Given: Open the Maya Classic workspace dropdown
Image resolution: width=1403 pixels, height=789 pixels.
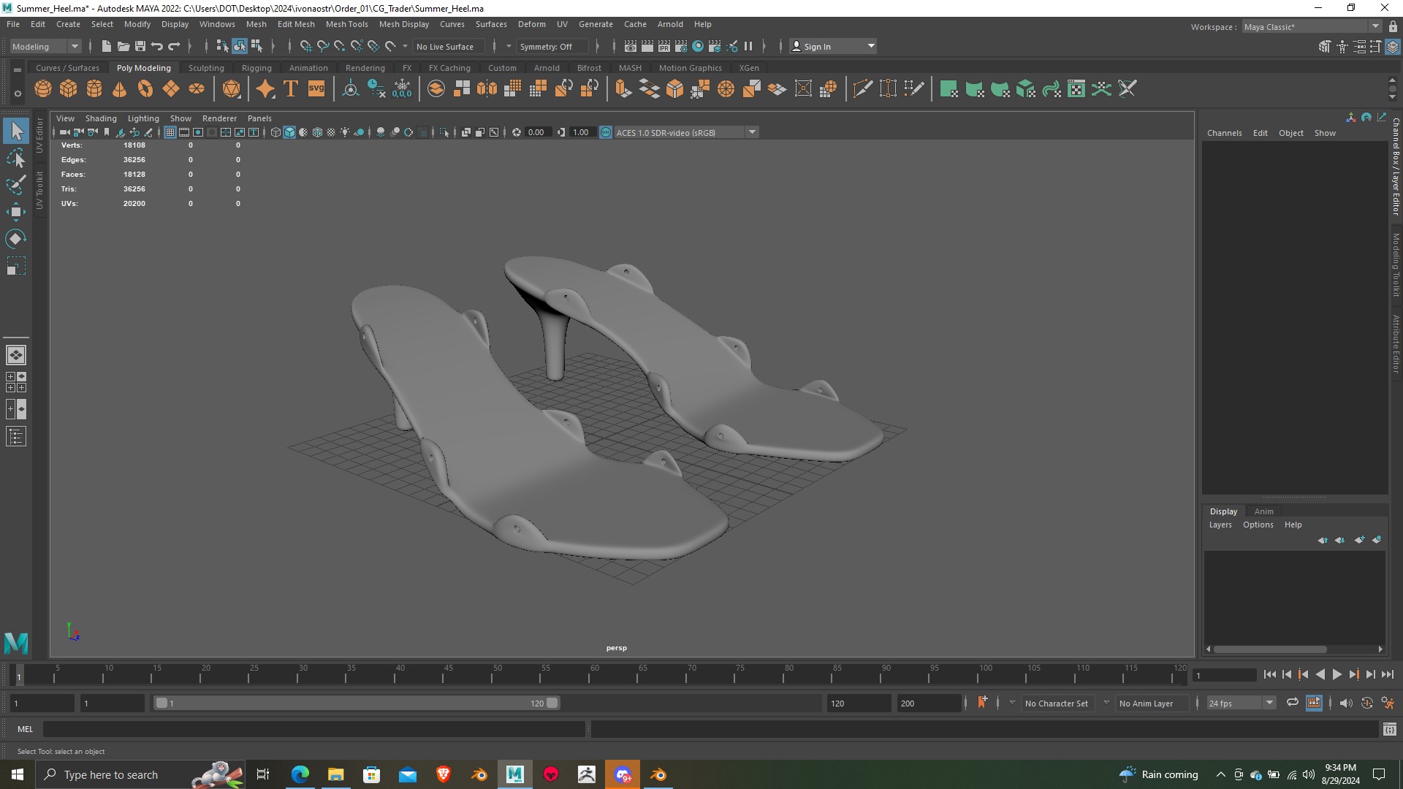Looking at the screenshot, I should 1312,27.
